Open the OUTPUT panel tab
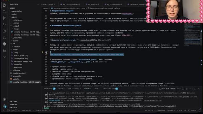Image resolution: width=203 pixels, height=114 pixels. [x=62, y=89]
